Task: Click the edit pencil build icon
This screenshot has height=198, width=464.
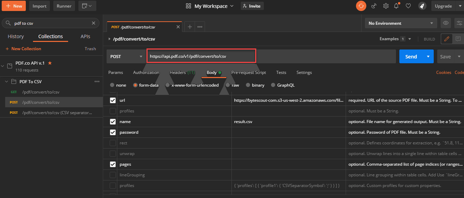Action: click(x=447, y=39)
